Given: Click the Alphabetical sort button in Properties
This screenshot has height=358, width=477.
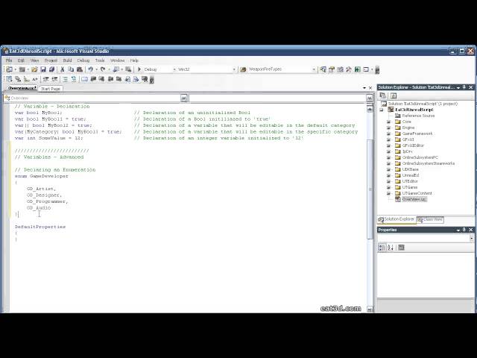Looking at the screenshot, I should pos(391,248).
